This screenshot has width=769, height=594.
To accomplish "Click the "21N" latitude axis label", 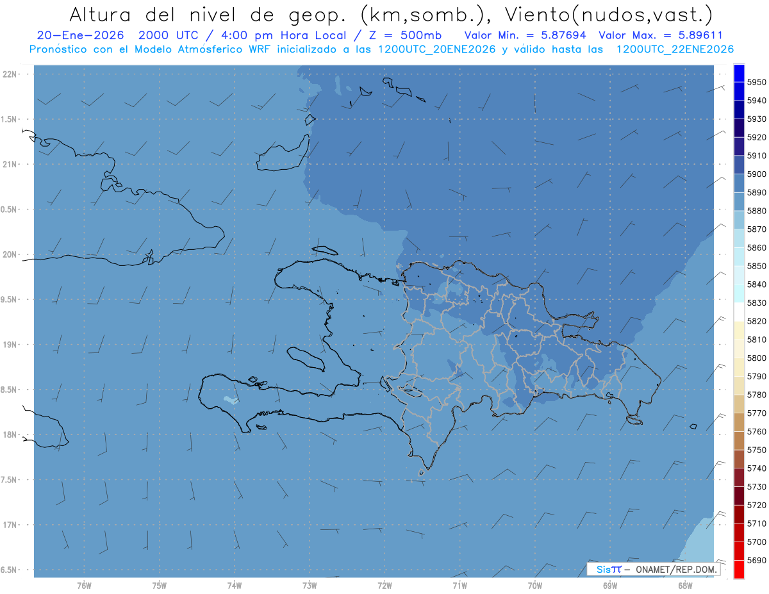I will pos(10,164).
